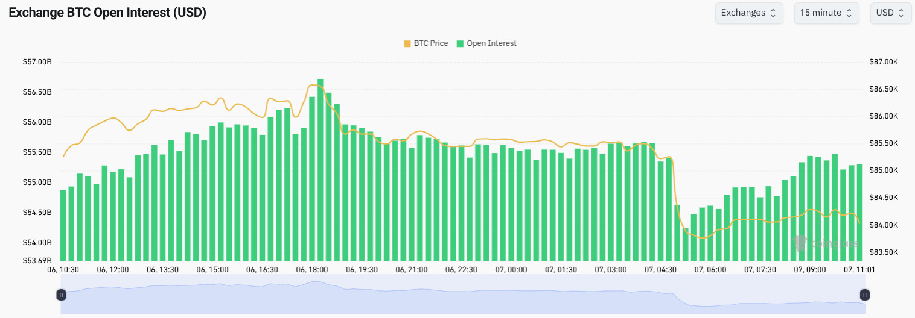Click the 06, 19:30 time axis label
Viewport: 915px width, 318px height.
[362, 270]
